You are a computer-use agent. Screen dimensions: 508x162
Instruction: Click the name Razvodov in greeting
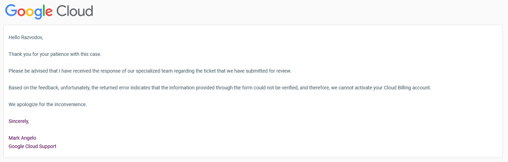(32, 37)
